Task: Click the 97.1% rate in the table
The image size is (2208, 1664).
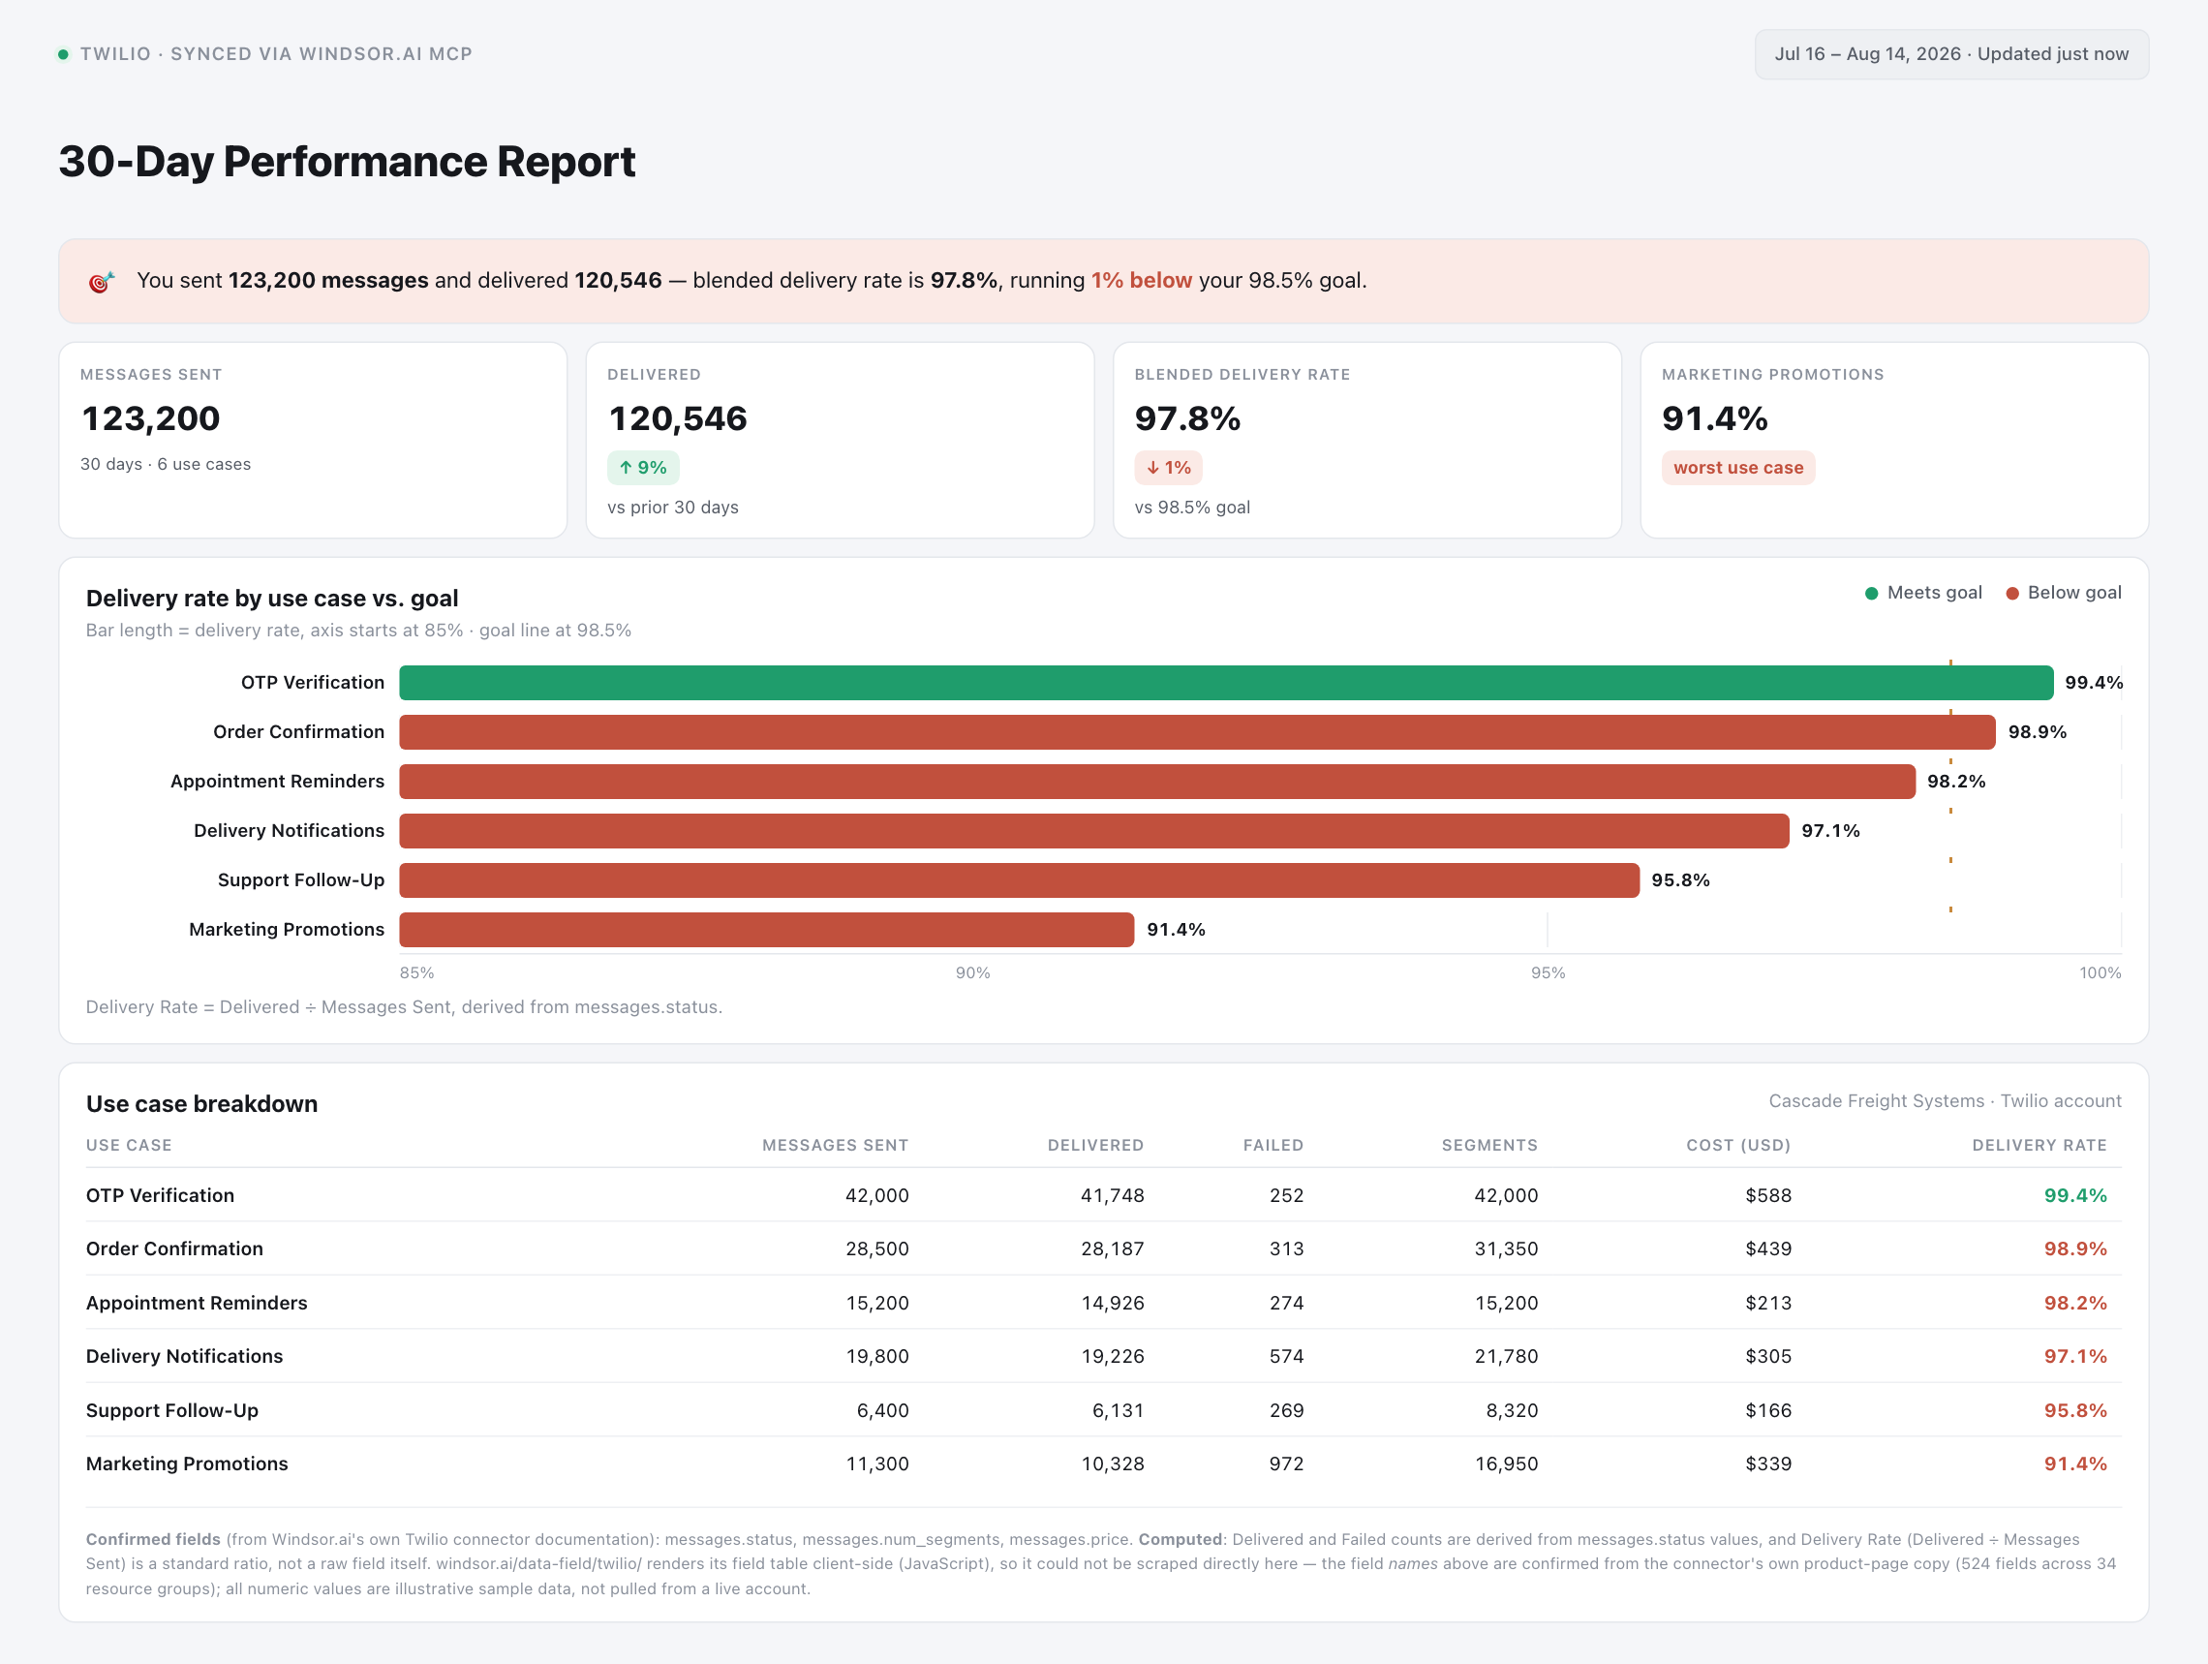Action: click(x=2075, y=1357)
